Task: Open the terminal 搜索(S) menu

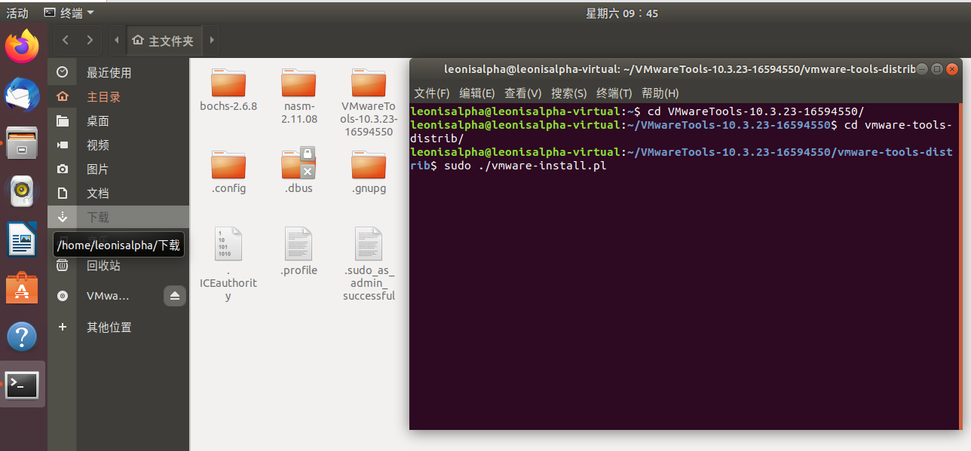Action: pos(569,93)
